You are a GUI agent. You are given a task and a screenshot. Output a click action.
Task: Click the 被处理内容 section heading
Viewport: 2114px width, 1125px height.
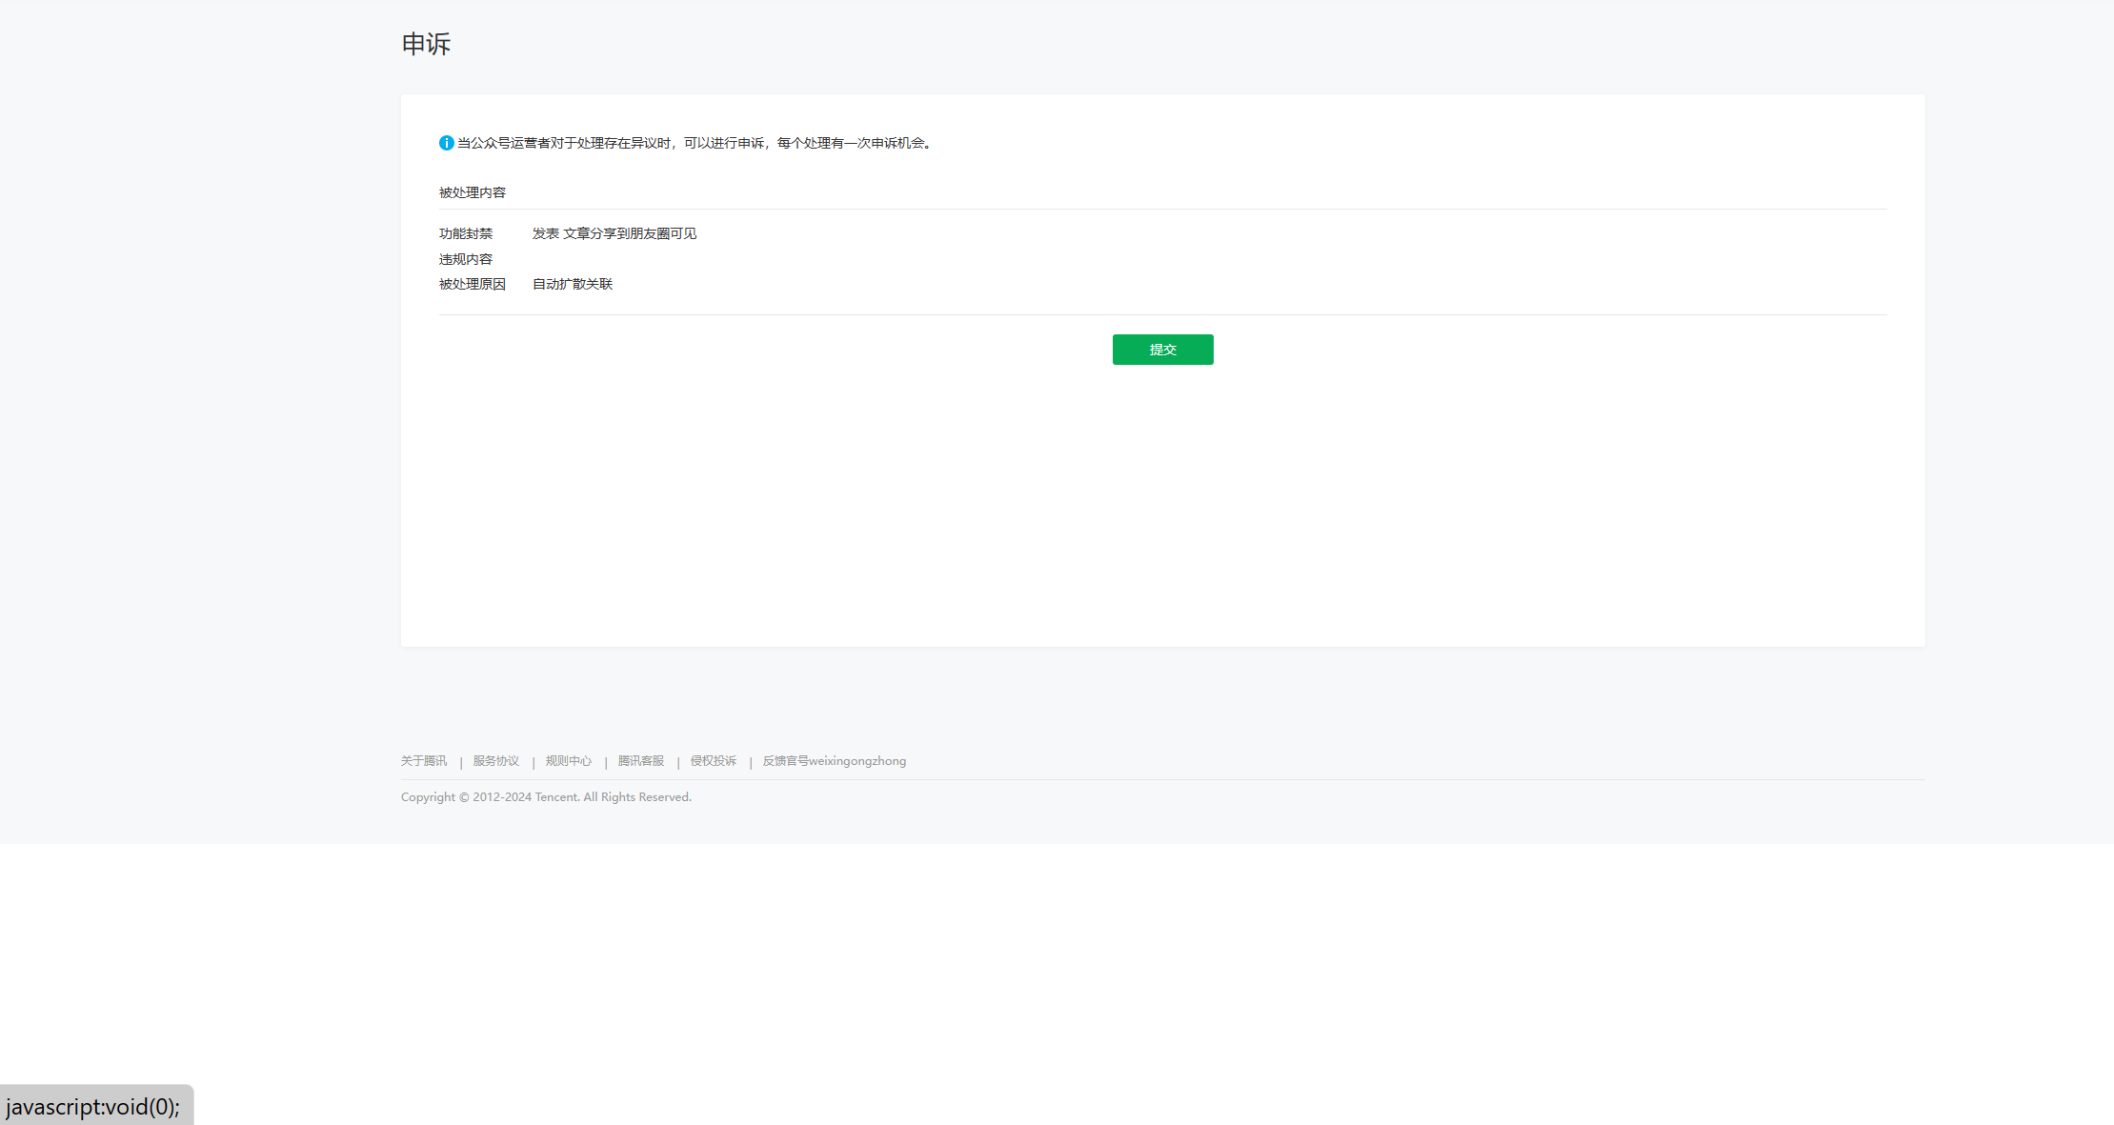tap(472, 192)
